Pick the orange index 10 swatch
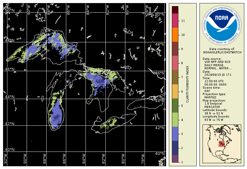The height and width of the screenshot is (169, 247). click(175, 35)
